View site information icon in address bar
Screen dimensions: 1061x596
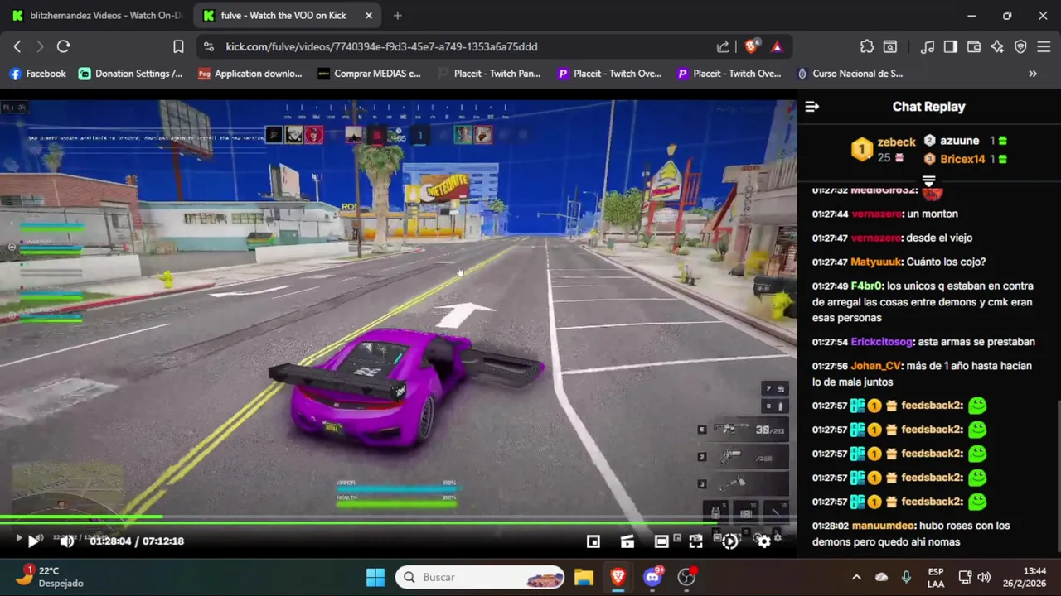(208, 46)
